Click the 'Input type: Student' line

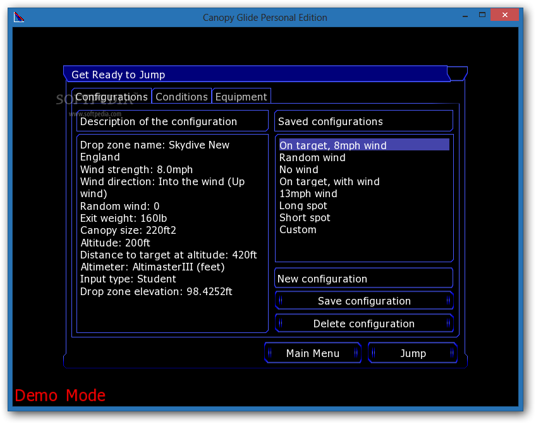(x=128, y=279)
